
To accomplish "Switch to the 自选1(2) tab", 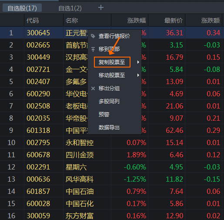I will point(70,8).
